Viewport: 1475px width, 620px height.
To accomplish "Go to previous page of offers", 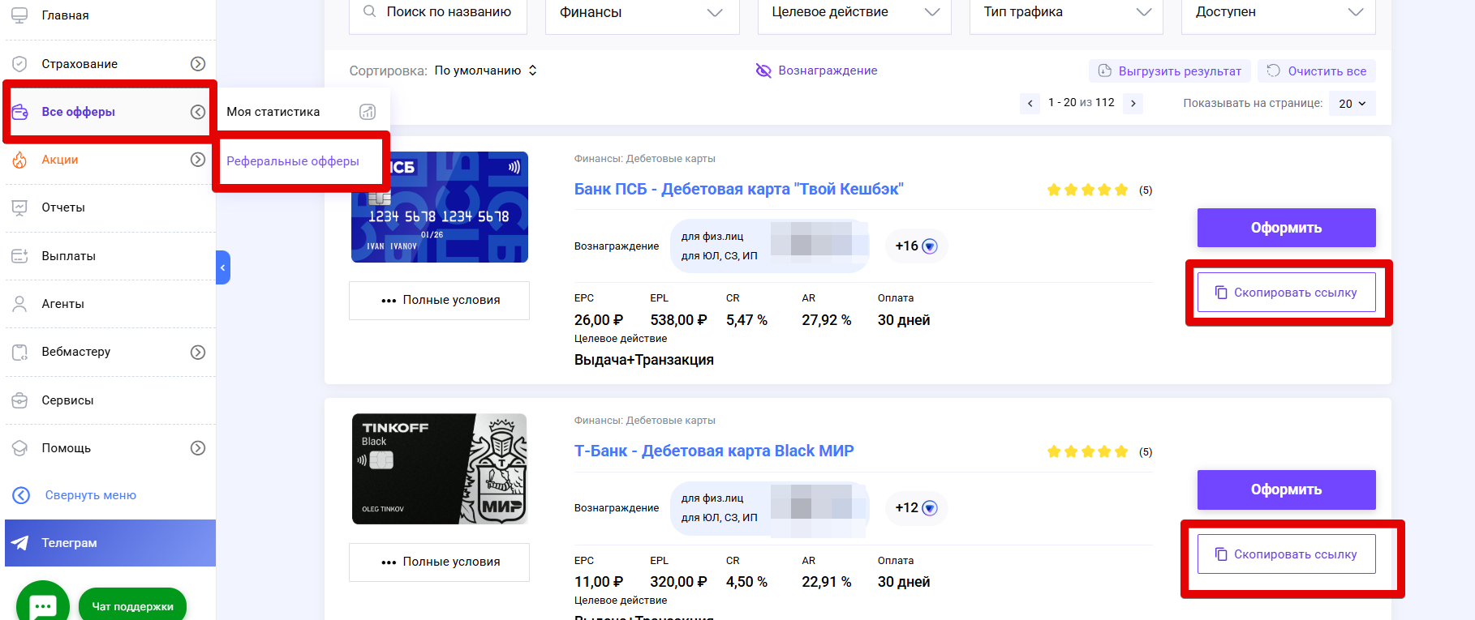I will (1030, 103).
